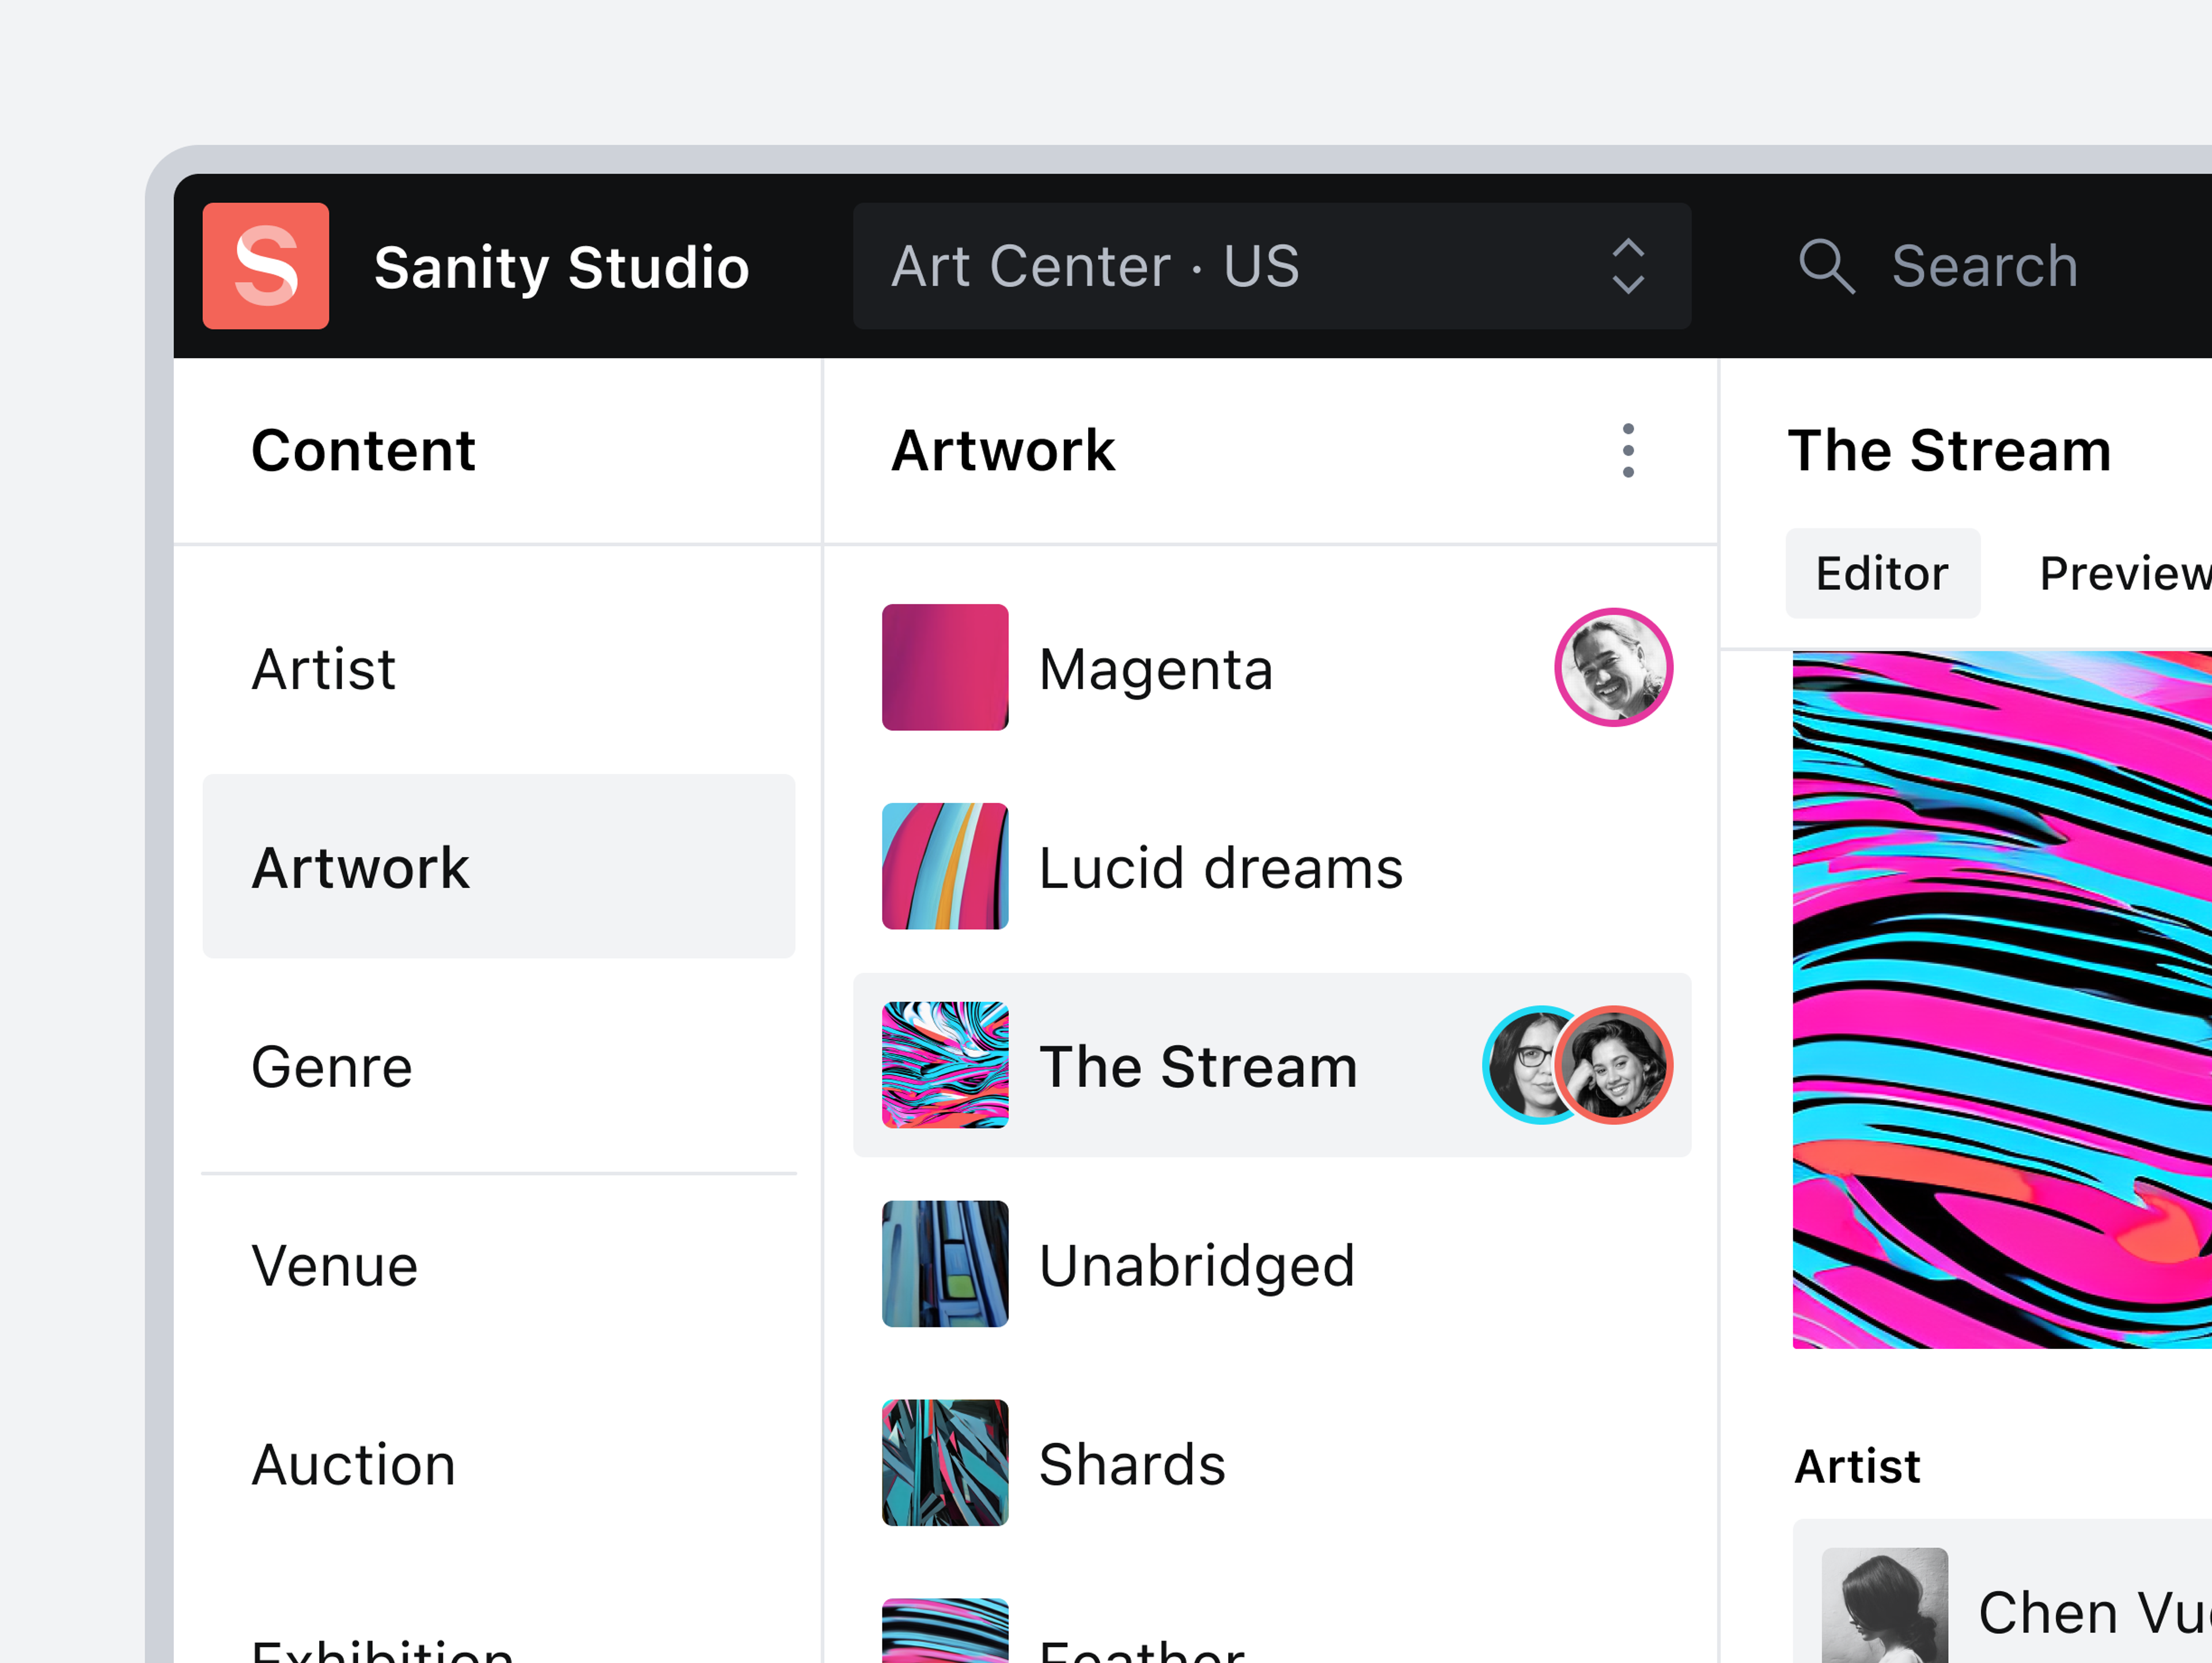Click the Lucid dreams thumbnail icon
The image size is (2212, 1663).
coord(945,867)
